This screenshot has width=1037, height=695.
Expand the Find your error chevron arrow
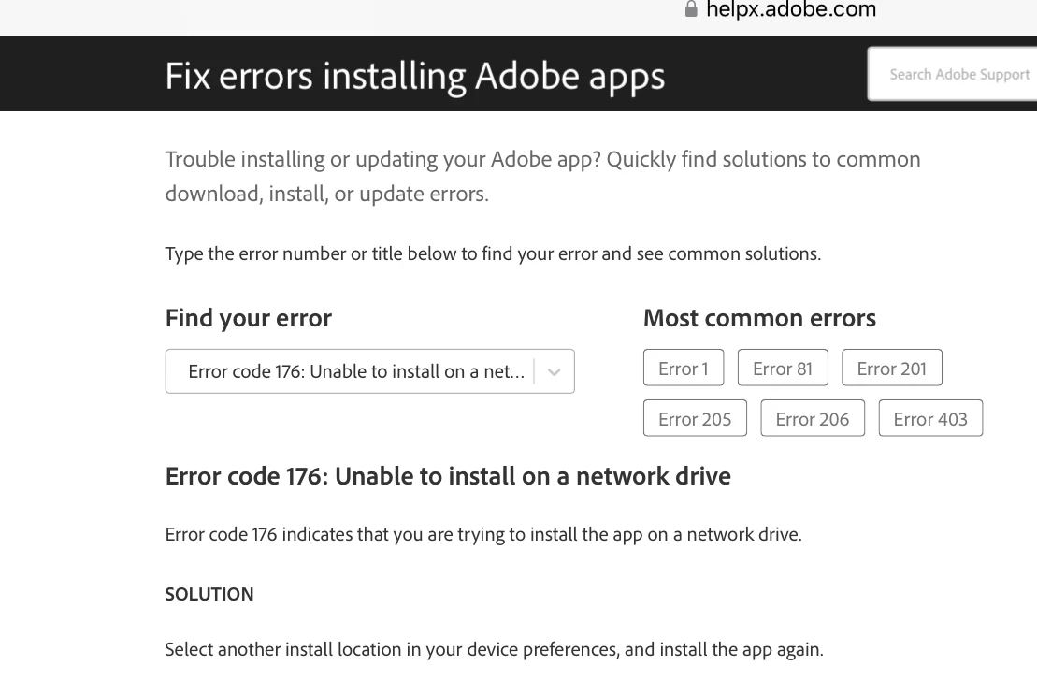555,371
